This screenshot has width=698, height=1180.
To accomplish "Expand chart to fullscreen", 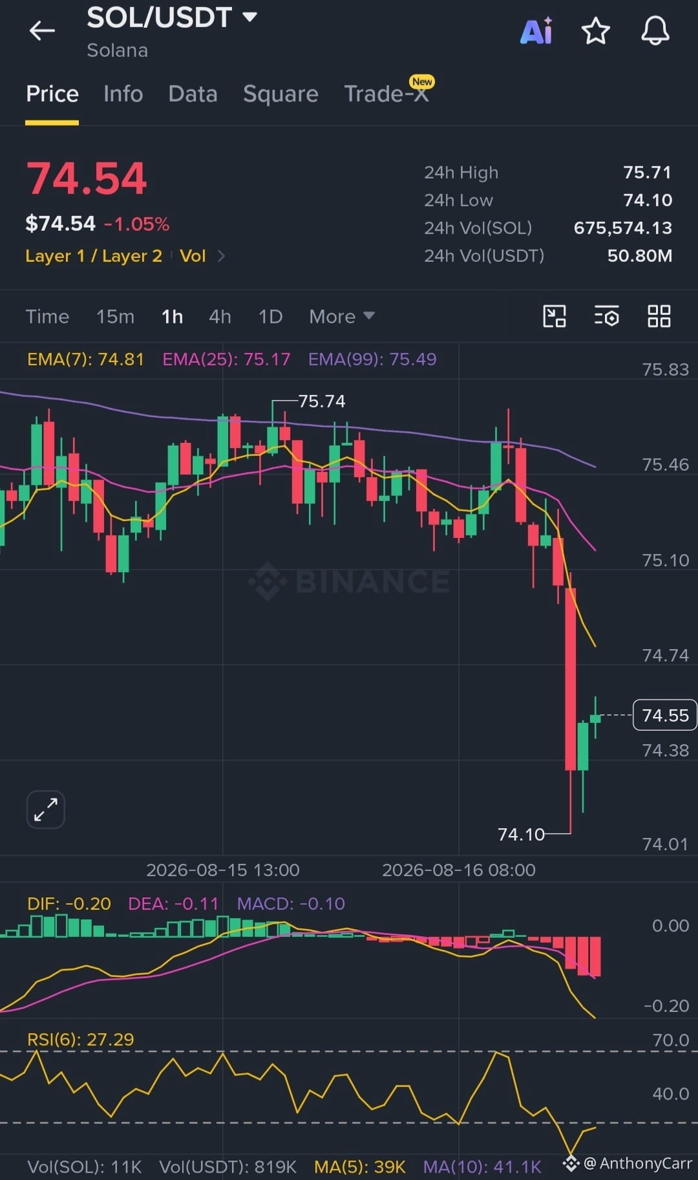I will [x=46, y=810].
